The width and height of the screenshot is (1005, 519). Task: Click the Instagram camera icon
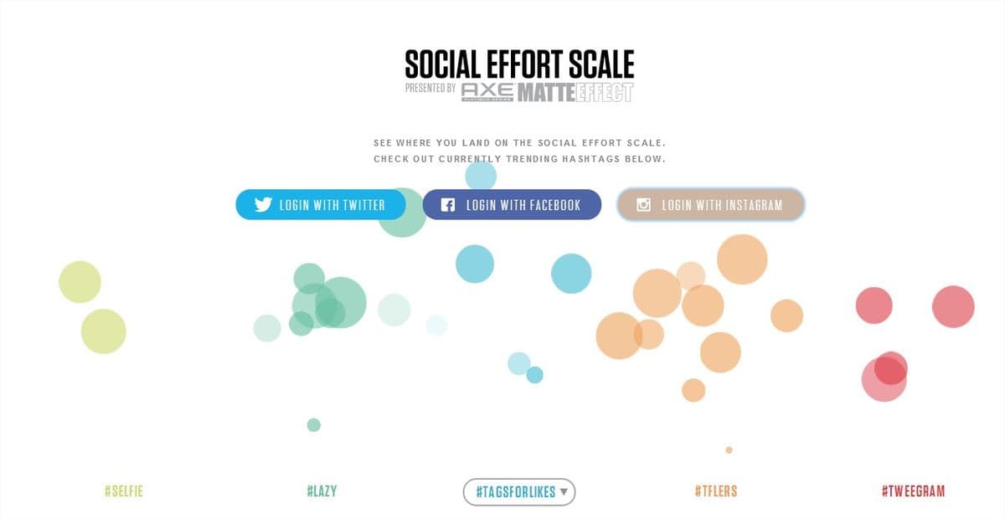pyautogui.click(x=643, y=204)
